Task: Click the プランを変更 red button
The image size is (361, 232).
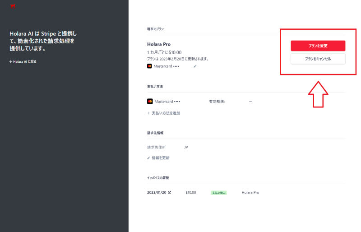Action: tap(318, 46)
